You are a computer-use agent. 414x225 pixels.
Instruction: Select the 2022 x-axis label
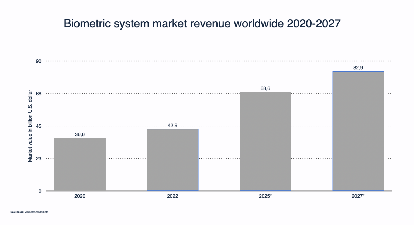(172, 196)
